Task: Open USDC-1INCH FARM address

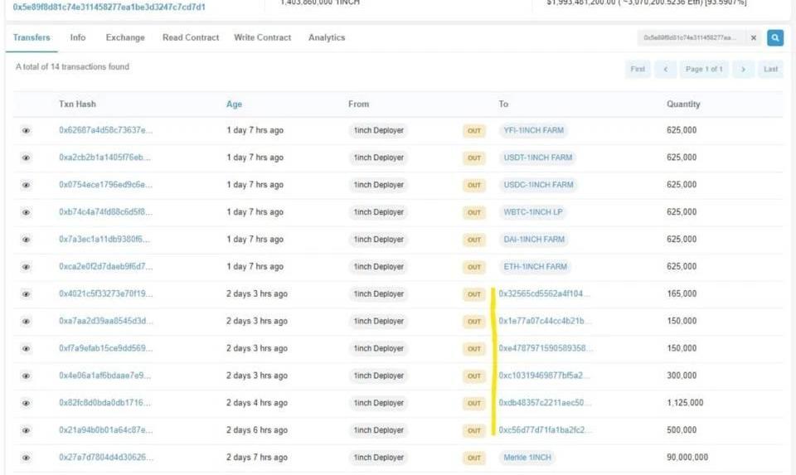Action: click(538, 185)
